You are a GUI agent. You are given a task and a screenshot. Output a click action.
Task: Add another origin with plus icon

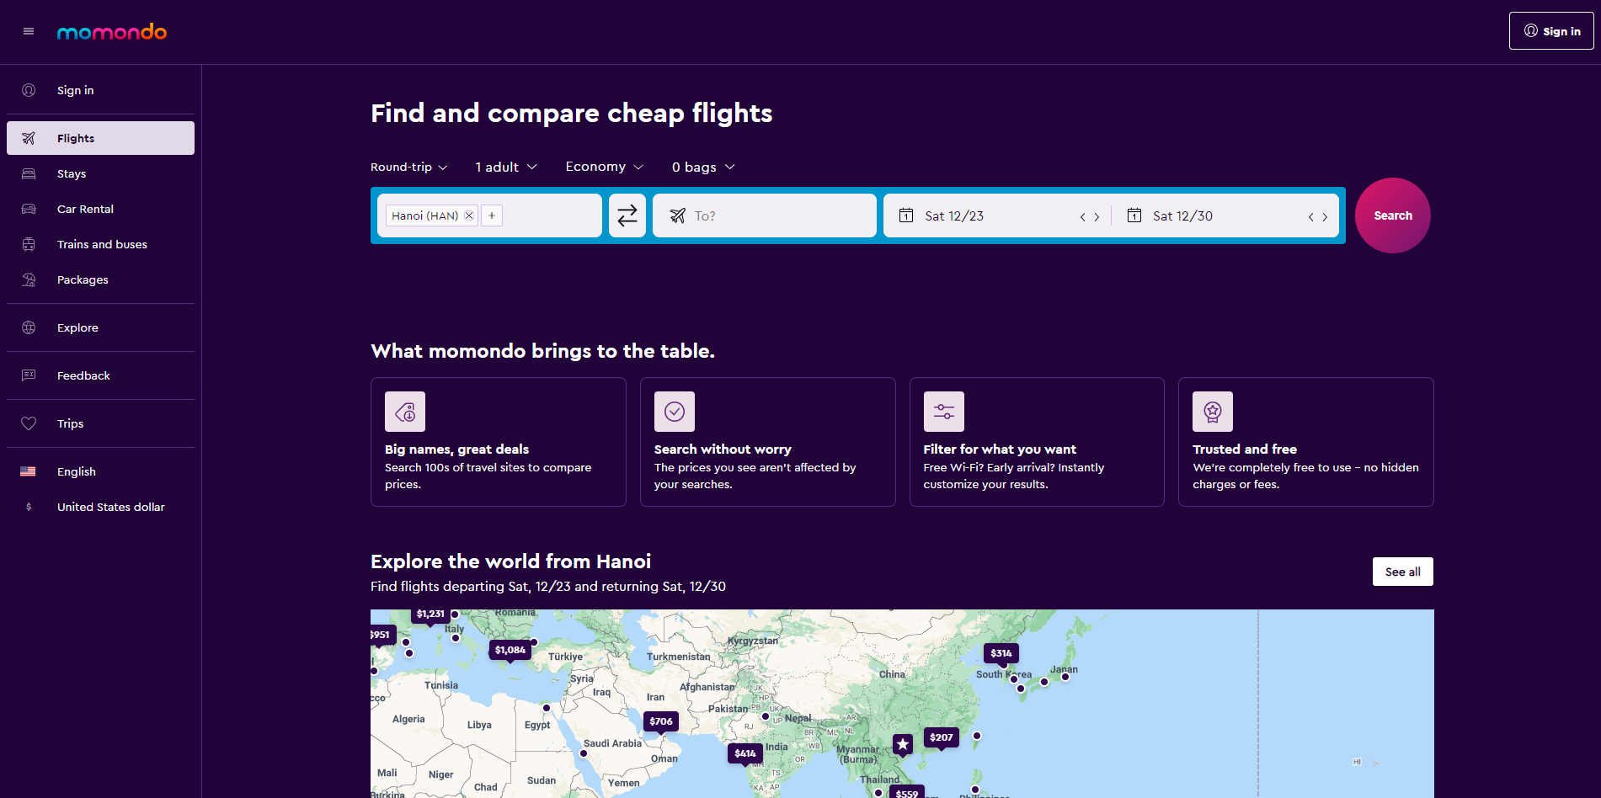click(x=492, y=215)
